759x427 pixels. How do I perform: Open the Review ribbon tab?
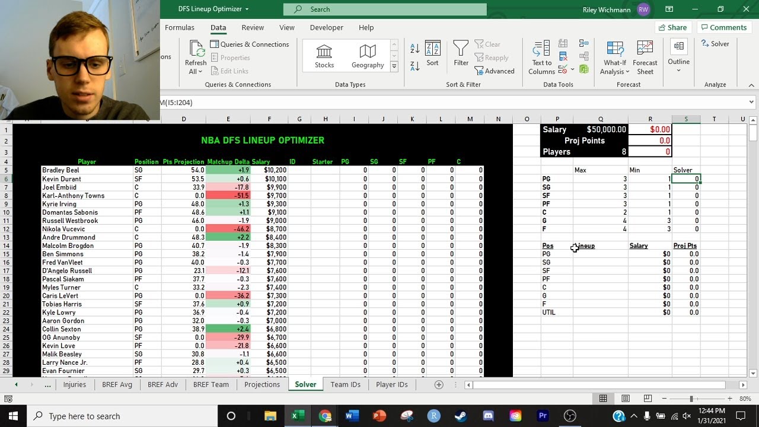(253, 27)
